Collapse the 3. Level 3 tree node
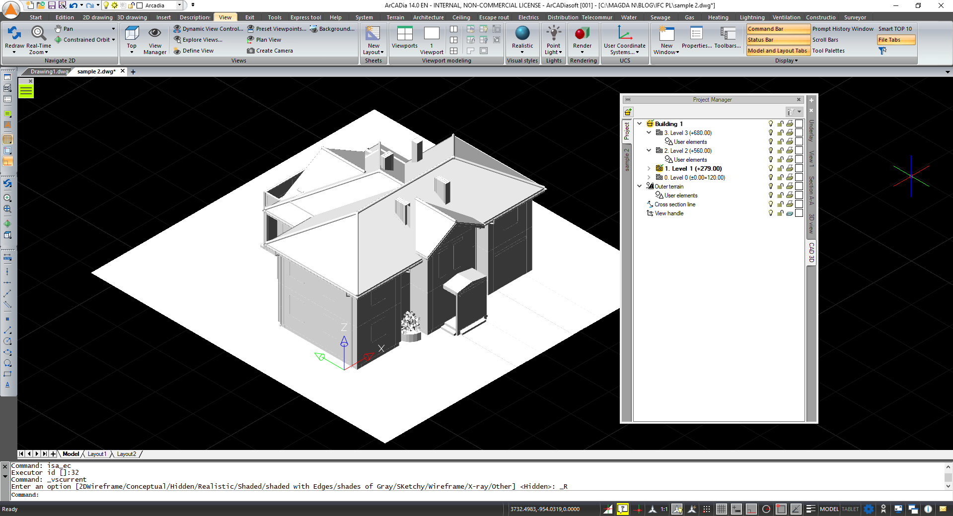Image resolution: width=953 pixels, height=516 pixels. 649,132
